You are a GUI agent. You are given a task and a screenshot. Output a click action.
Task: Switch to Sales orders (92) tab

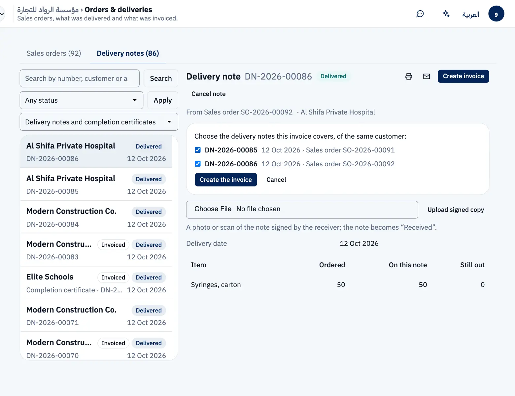click(54, 53)
